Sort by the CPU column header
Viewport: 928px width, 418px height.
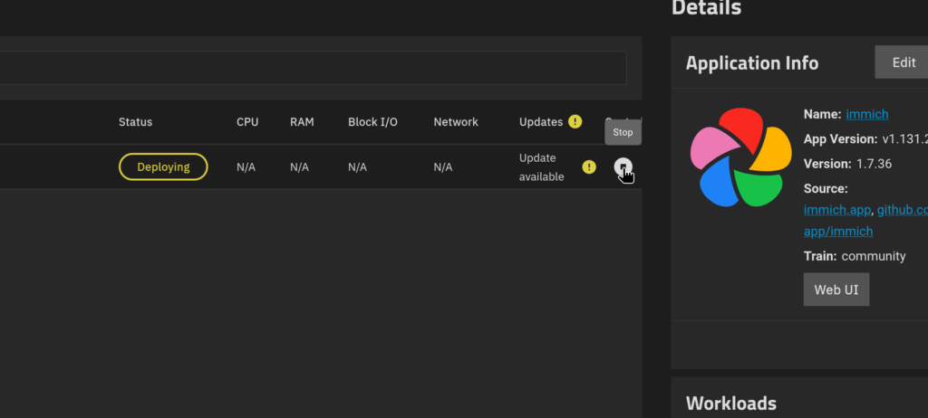click(x=247, y=122)
